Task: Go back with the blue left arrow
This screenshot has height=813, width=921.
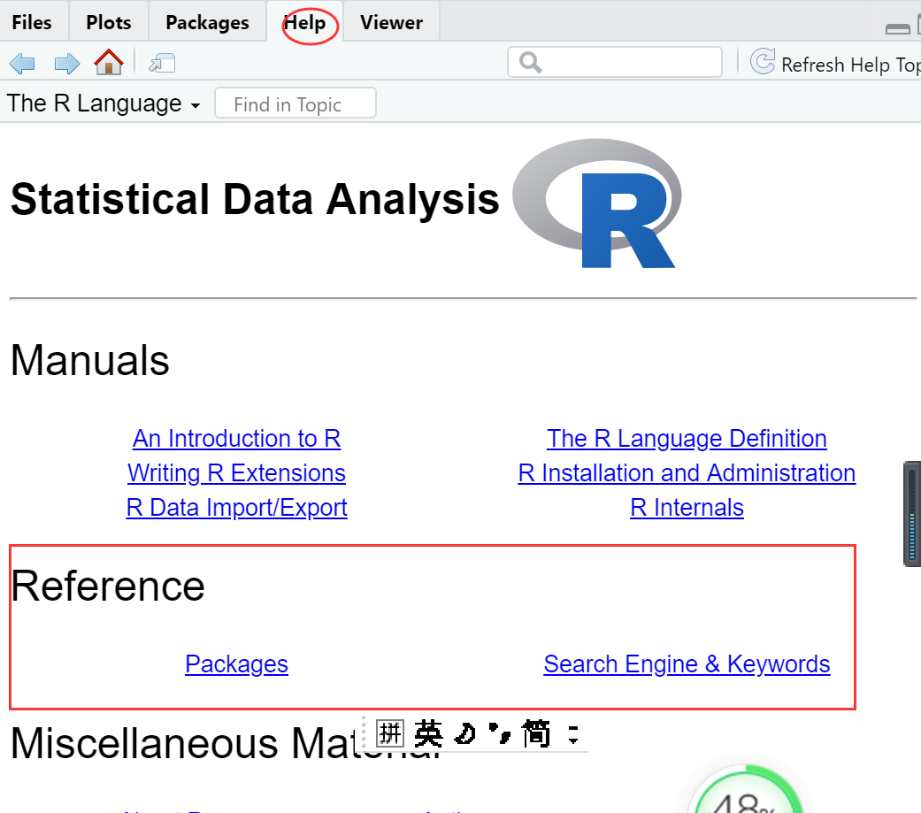Action: [x=22, y=63]
